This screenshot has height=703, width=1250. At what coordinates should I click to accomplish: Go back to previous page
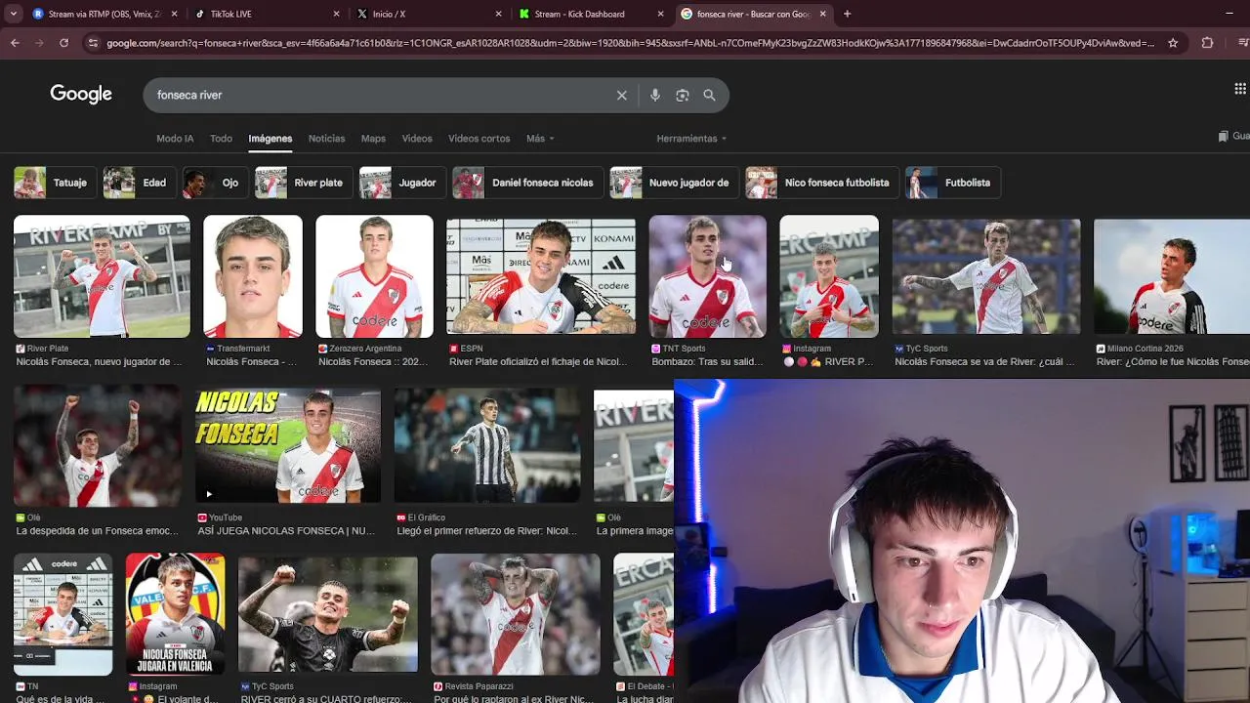[x=15, y=43]
